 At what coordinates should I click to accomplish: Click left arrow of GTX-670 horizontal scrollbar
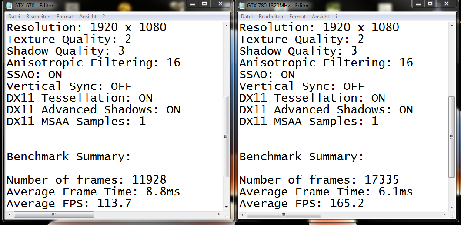(x=10, y=215)
